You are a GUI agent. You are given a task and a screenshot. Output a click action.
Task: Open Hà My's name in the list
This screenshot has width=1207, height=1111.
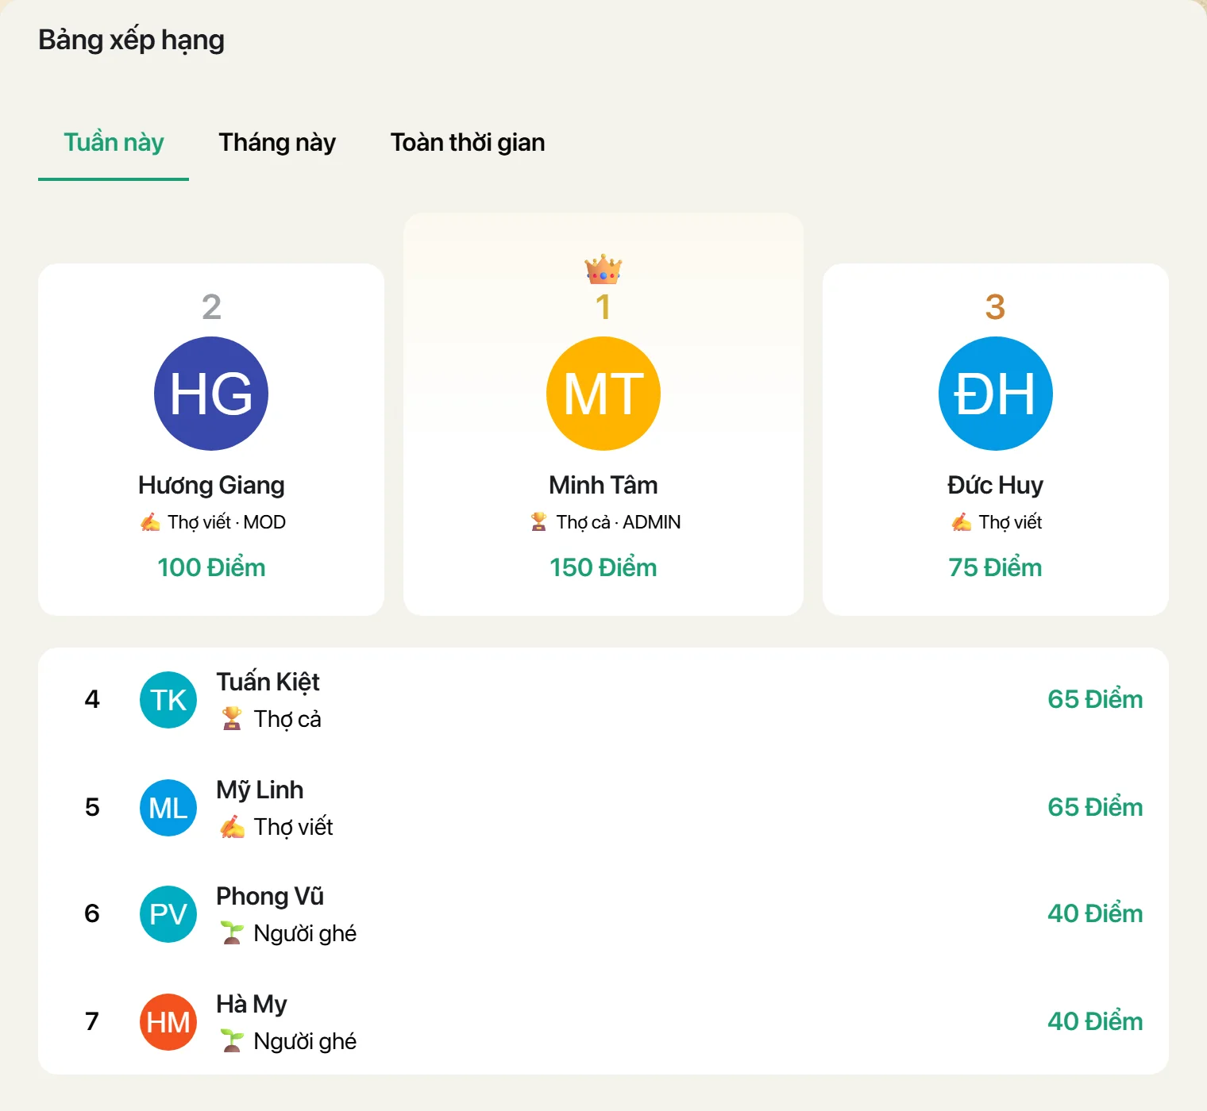click(252, 1005)
